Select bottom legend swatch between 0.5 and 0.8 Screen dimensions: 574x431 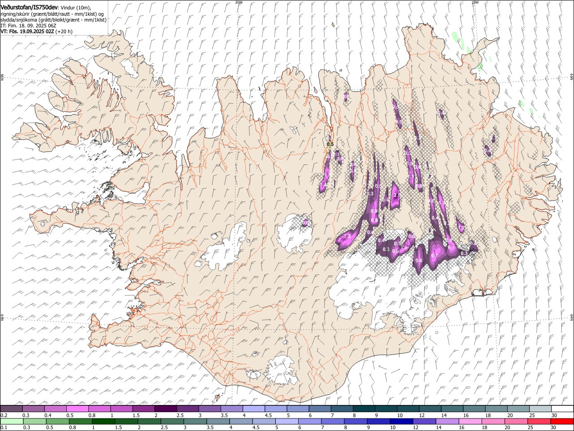tap(57, 422)
